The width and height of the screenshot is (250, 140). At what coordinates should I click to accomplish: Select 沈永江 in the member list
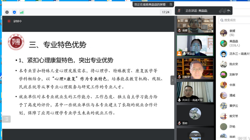click(235, 54)
